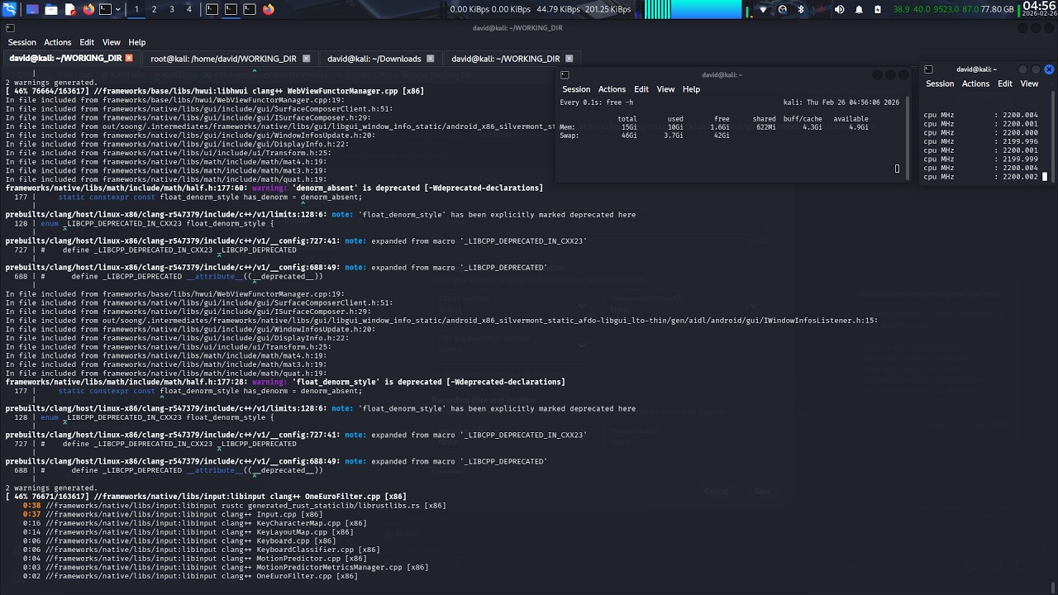
Task: Select the second terminal taskbar window button
Action: pyautogui.click(x=231, y=9)
